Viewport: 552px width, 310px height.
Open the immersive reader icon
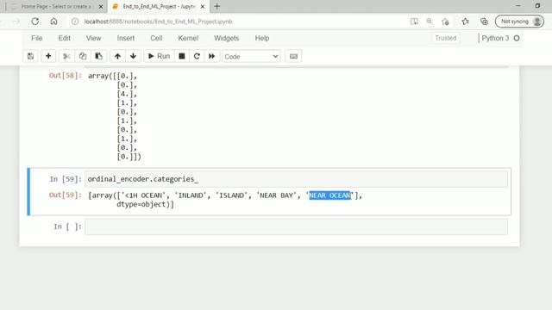[x=414, y=22]
